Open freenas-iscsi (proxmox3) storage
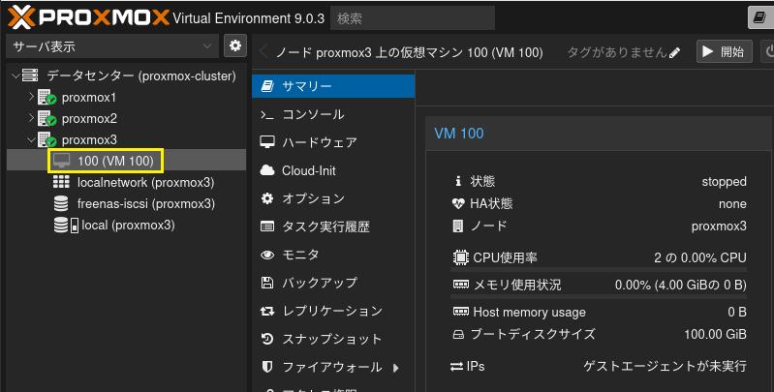 coord(146,203)
